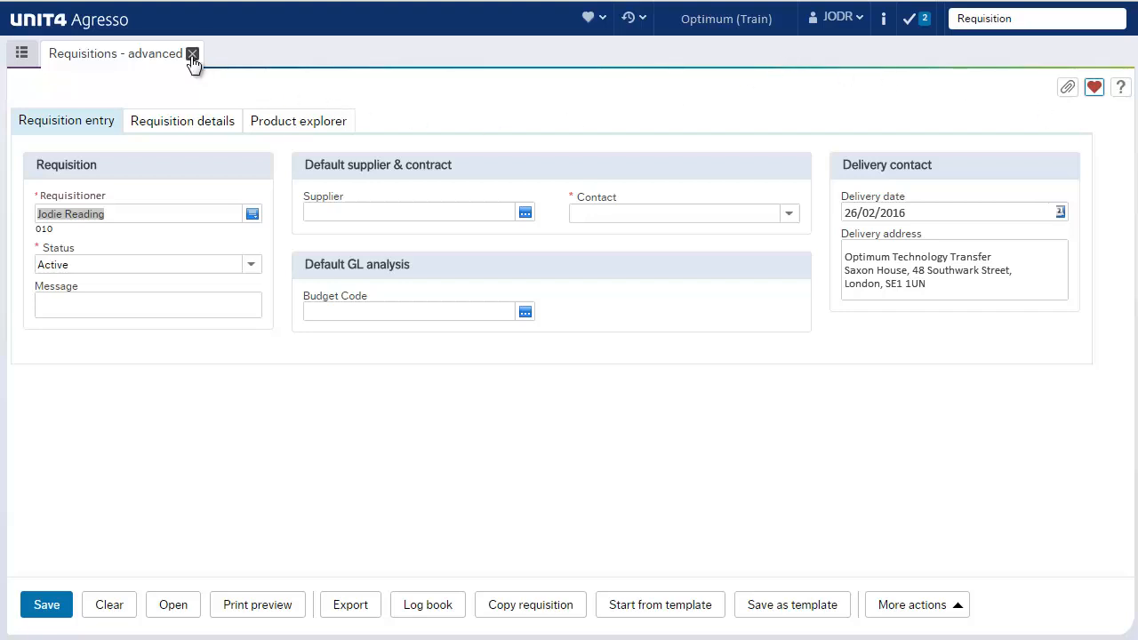Viewport: 1138px width, 640px height.
Task: Switch to Requisition entry tab
Action: coord(67,120)
